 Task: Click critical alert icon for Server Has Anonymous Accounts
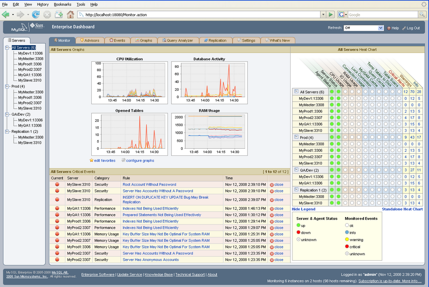[57, 260]
